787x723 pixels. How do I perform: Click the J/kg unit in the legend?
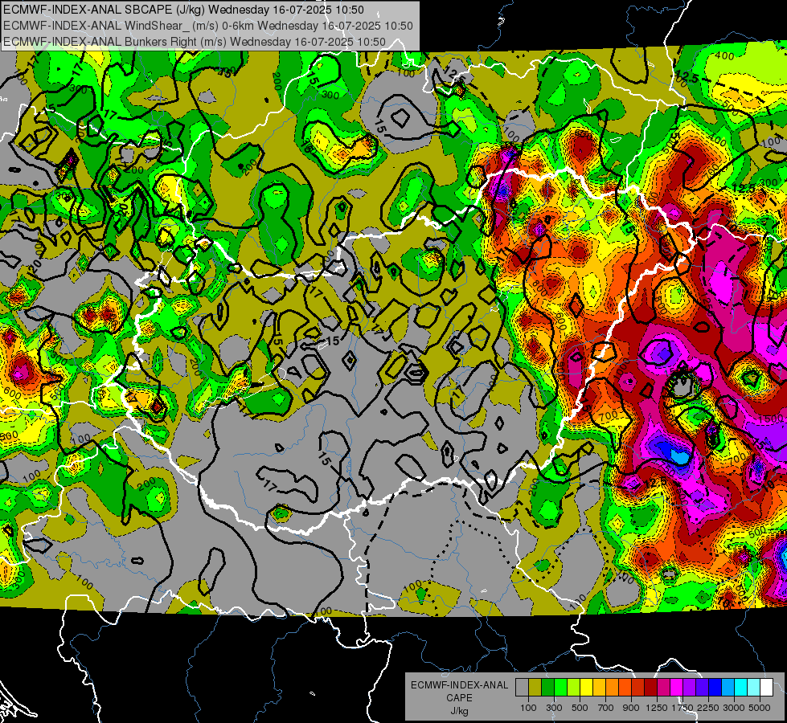pyautogui.click(x=459, y=711)
